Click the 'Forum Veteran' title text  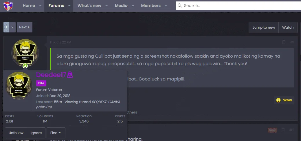[x=49, y=90]
